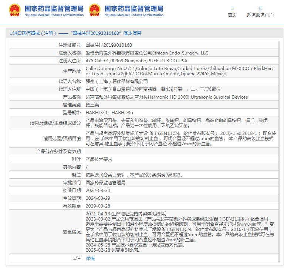Select model spec HARHD20、HARHD36

(x=109, y=113)
